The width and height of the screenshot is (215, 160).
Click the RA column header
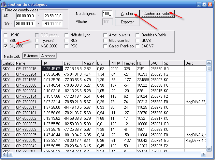click(52, 63)
